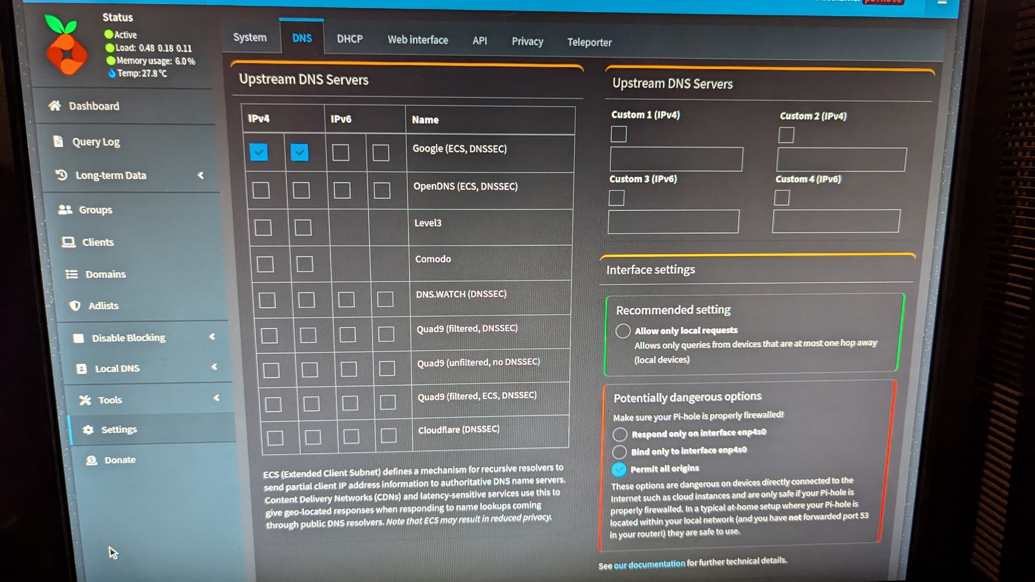
Task: Select Bind only to interface enp4s0
Action: (619, 452)
